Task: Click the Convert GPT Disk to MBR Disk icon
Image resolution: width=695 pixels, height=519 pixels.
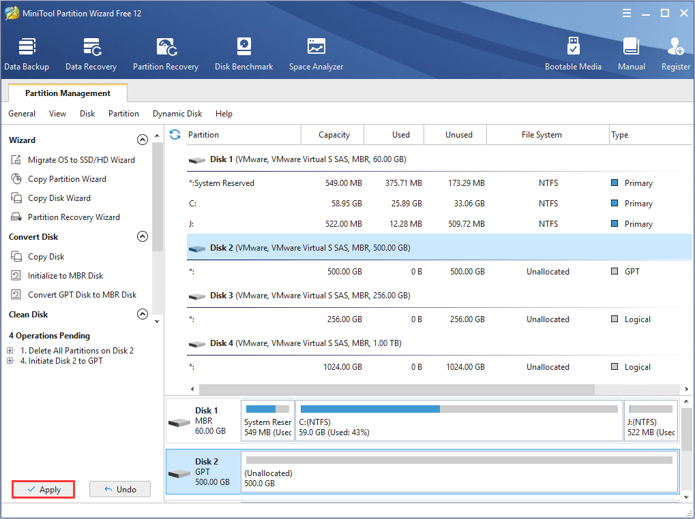Action: click(16, 295)
